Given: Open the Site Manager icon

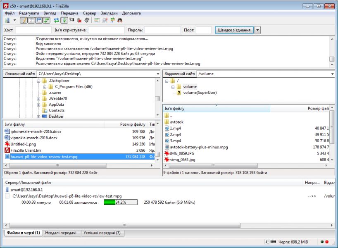Looking at the screenshot, I should [x=7, y=20].
